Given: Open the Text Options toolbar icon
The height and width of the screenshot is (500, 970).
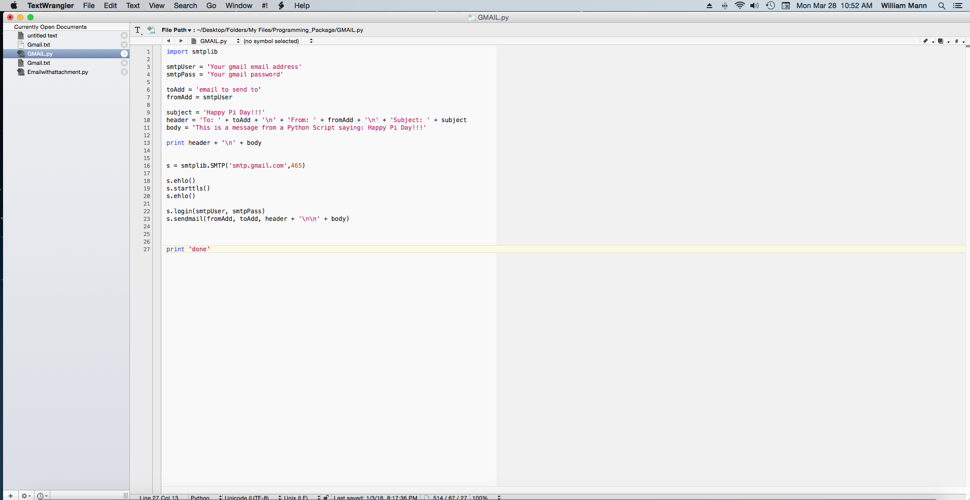Looking at the screenshot, I should (x=138, y=30).
